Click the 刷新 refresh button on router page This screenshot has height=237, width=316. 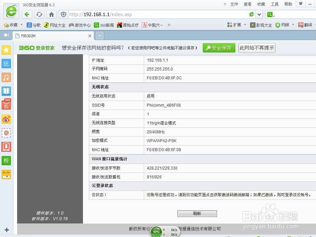pos(197,214)
